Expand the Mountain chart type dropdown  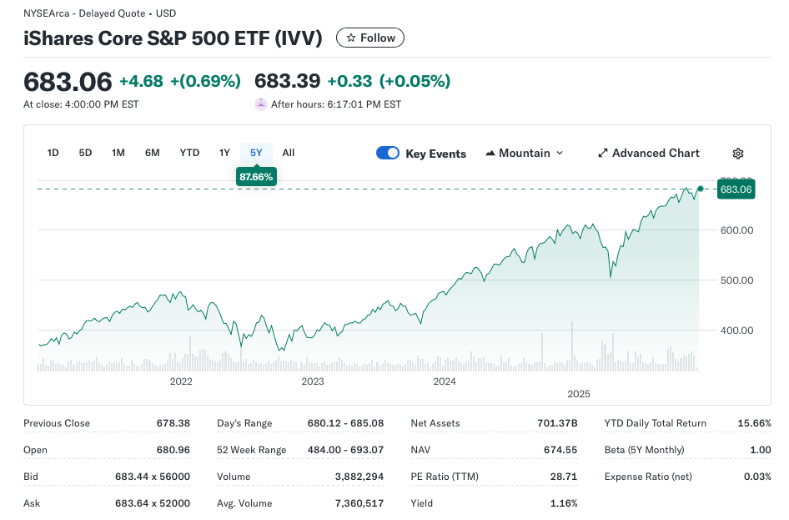tap(559, 154)
